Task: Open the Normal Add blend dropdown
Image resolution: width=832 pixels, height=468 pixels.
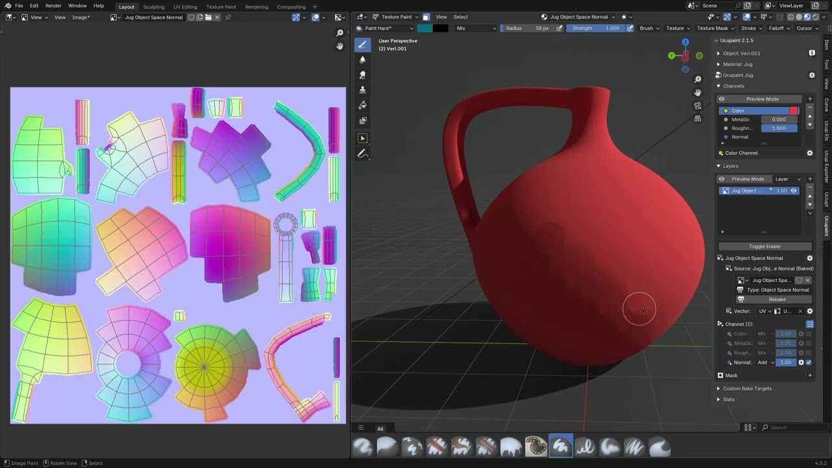Action: pyautogui.click(x=765, y=362)
